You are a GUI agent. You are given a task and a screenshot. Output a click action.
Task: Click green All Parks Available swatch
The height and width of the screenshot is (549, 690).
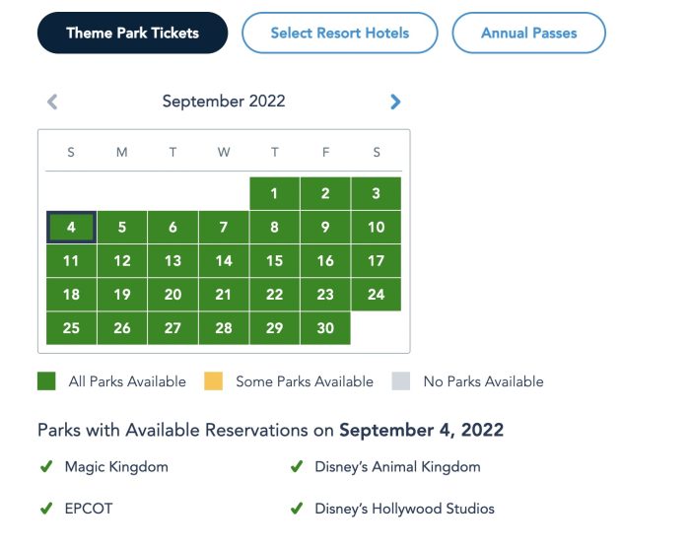[46, 381]
